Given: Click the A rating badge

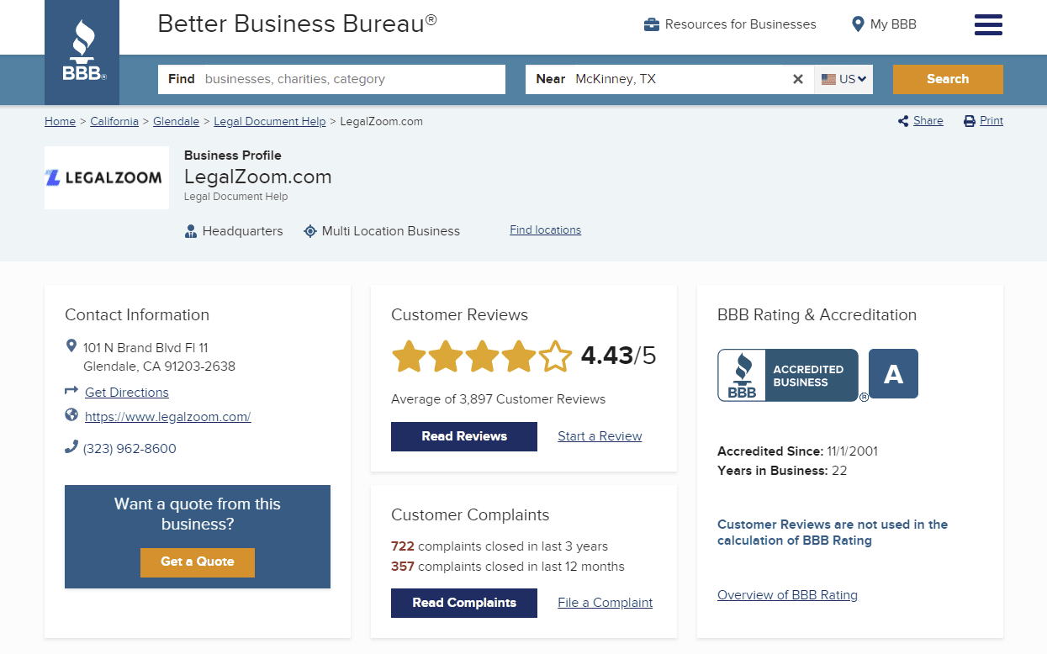Looking at the screenshot, I should coord(893,373).
